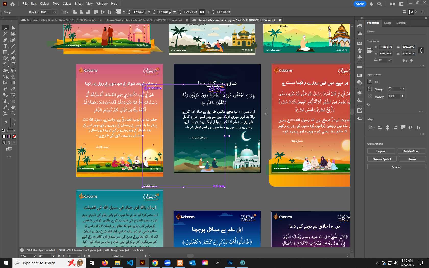The height and width of the screenshot is (268, 429).
Task: Toggle constrain proportions in the control bar
Action: tap(202, 12)
